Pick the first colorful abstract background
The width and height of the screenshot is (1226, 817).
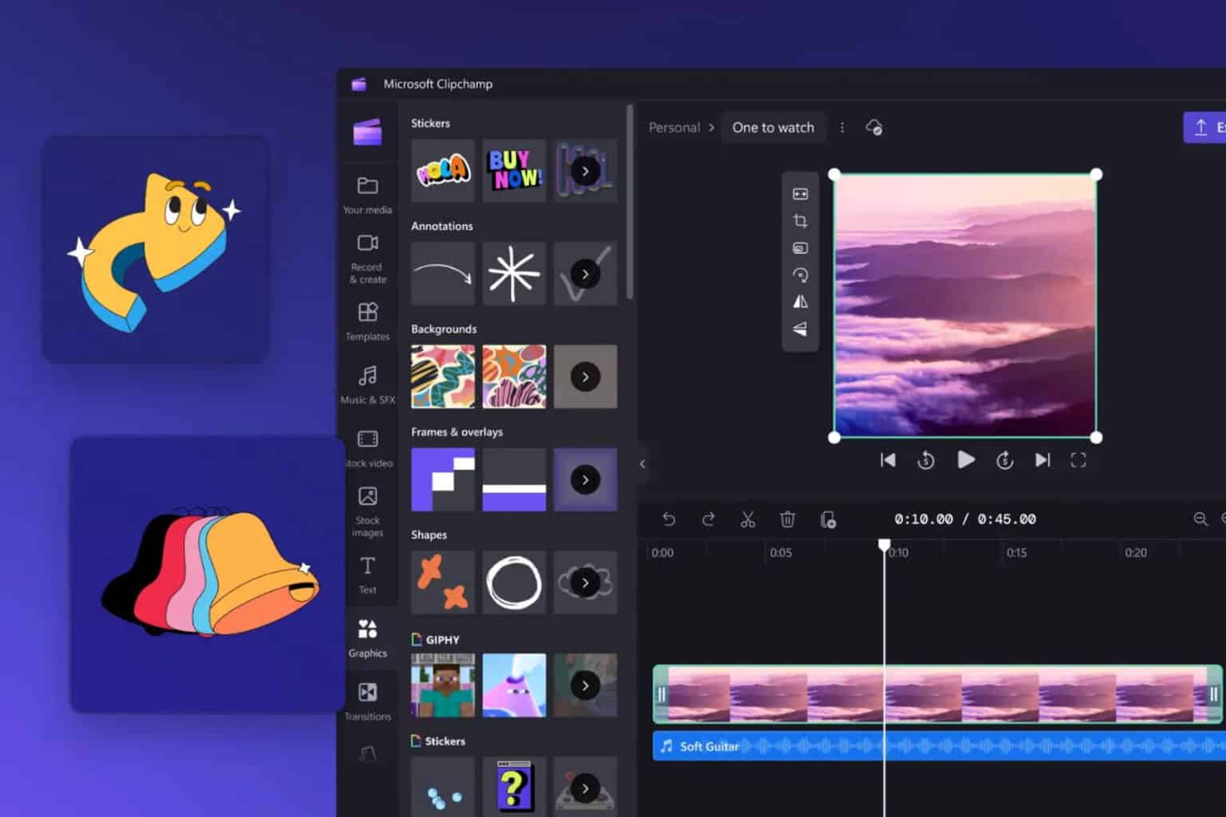(x=443, y=377)
